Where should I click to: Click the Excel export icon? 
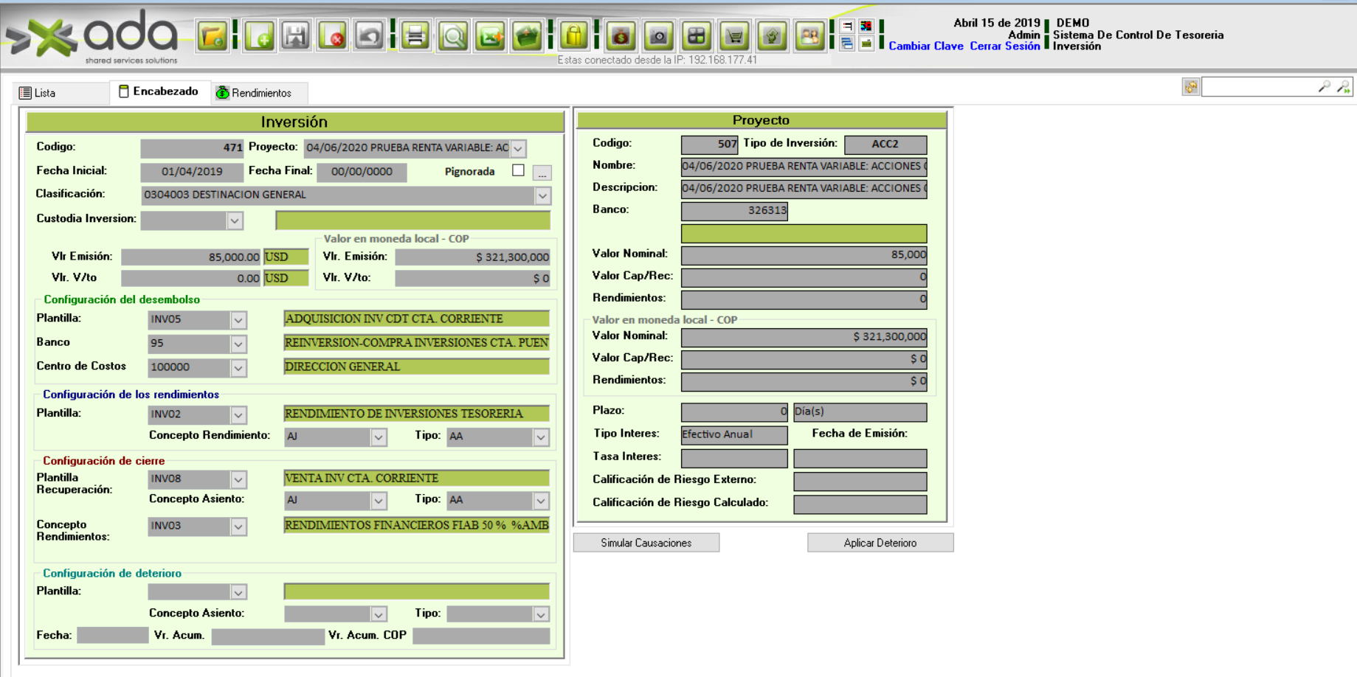click(490, 36)
